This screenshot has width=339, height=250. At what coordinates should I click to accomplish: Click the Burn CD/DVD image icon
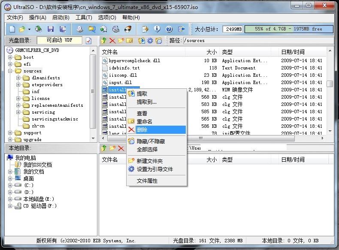[128, 29]
